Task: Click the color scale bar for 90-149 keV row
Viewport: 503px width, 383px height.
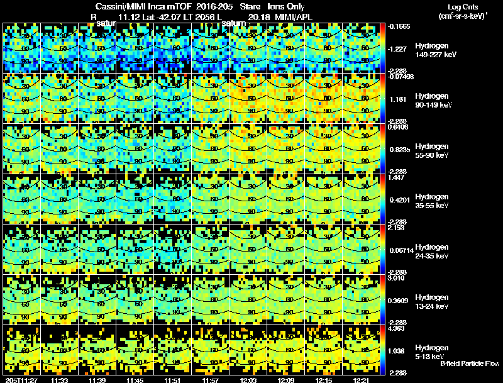Action: click(382, 99)
